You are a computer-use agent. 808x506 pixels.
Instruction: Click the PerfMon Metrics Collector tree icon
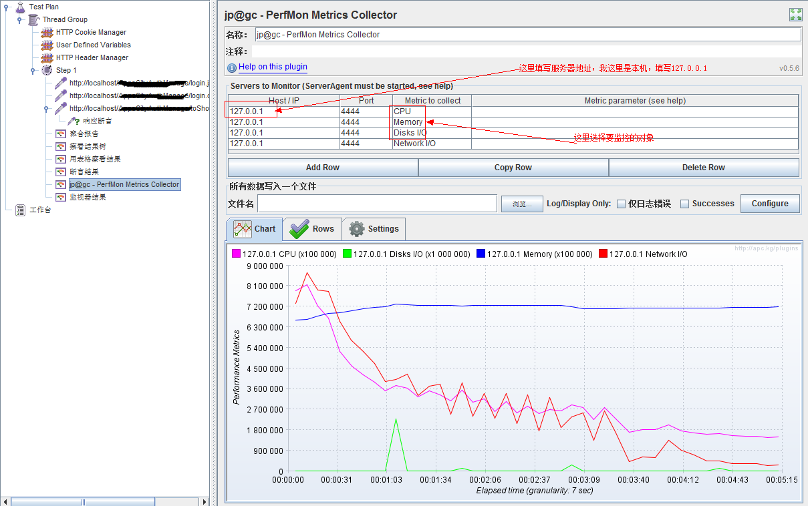60,184
